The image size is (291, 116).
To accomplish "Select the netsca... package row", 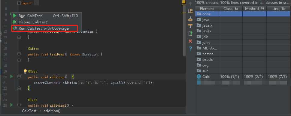I will (243, 54).
